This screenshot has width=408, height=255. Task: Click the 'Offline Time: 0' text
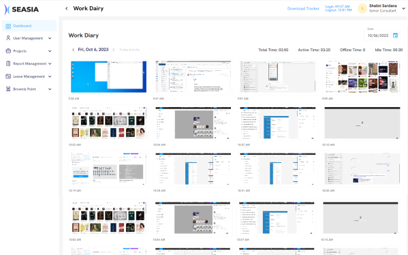pyautogui.click(x=352, y=50)
